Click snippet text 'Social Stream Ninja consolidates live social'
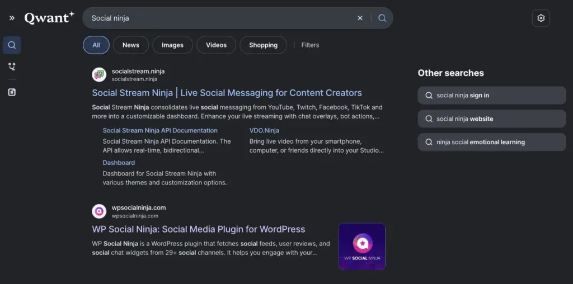The height and width of the screenshot is (284, 573). pos(155,107)
